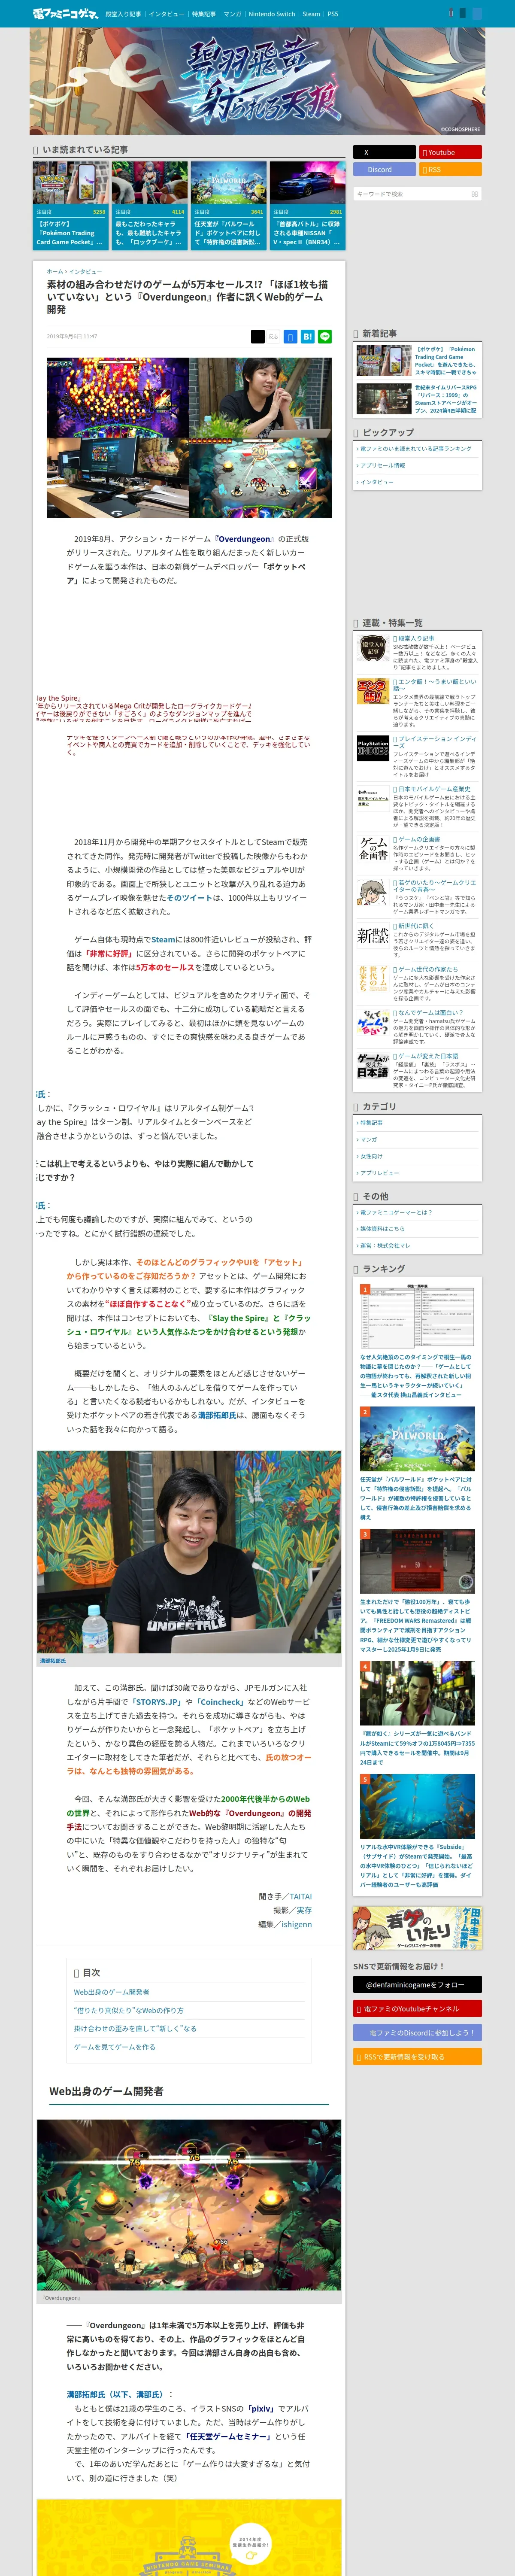Viewport: 515px width, 2576px height.
Task: Share article with green LINE icon
Action: (324, 337)
